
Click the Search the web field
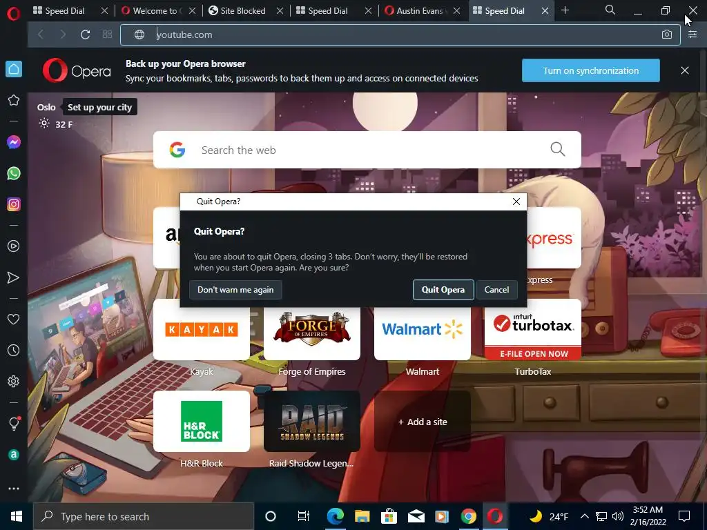point(367,150)
